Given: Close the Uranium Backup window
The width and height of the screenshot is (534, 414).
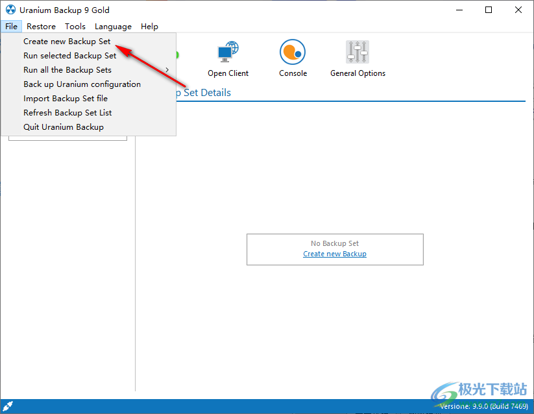Looking at the screenshot, I should tap(518, 10).
